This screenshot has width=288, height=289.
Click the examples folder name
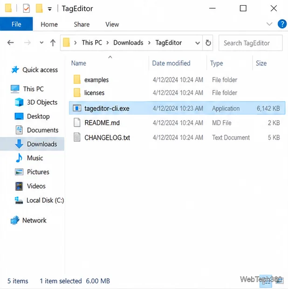[96, 80]
